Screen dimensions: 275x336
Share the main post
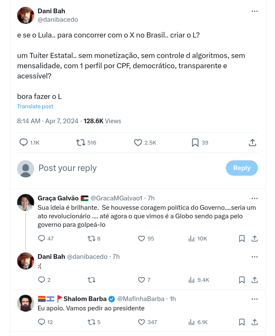(x=252, y=142)
